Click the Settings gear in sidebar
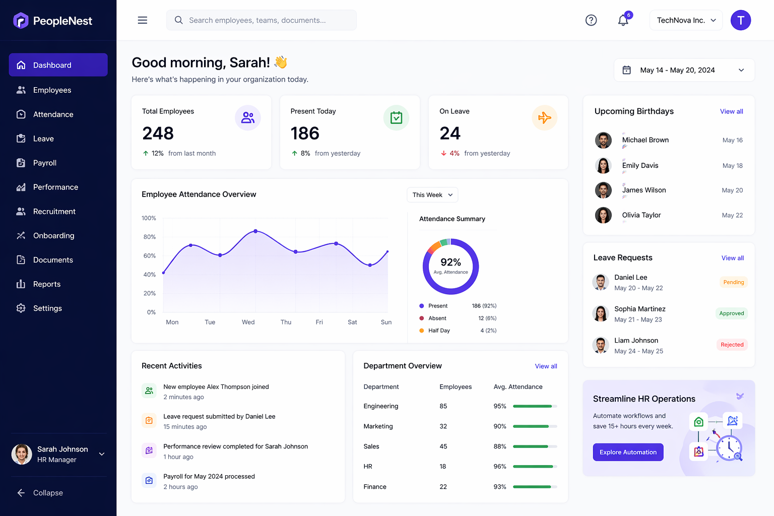 21,308
